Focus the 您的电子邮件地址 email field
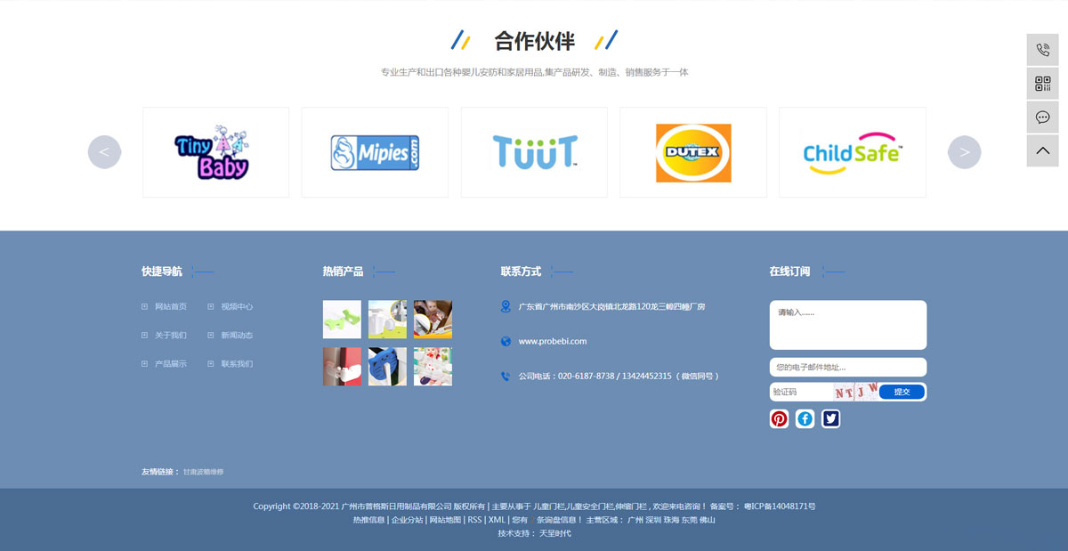The height and width of the screenshot is (551, 1068). pos(848,367)
